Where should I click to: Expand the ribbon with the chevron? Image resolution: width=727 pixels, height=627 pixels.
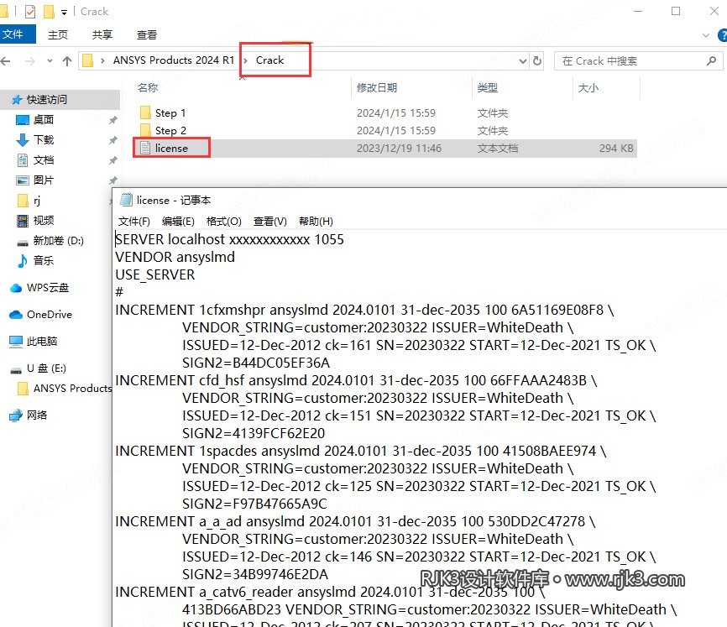[x=706, y=34]
